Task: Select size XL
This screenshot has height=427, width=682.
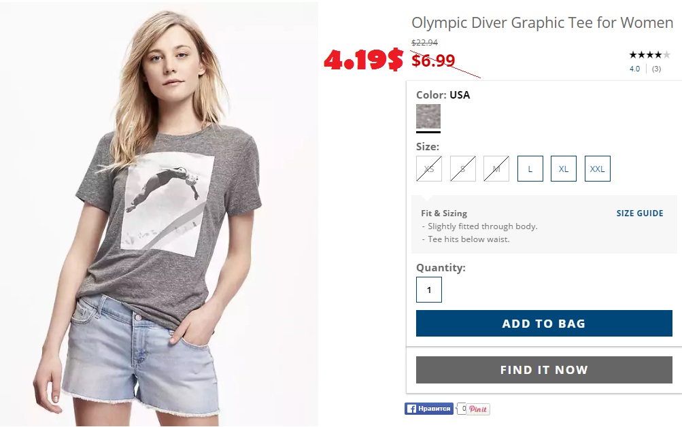Action: tap(563, 169)
